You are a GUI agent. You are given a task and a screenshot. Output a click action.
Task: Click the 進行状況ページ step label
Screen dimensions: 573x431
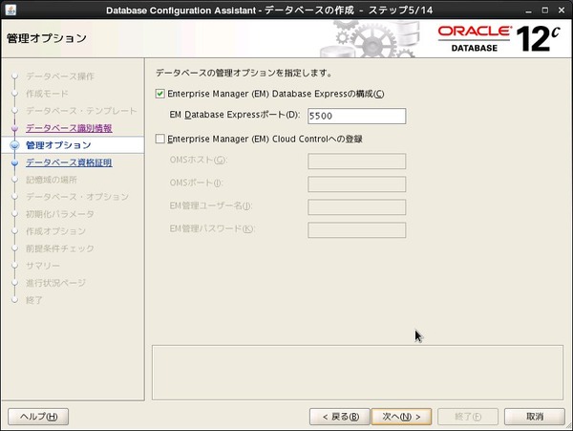[55, 283]
